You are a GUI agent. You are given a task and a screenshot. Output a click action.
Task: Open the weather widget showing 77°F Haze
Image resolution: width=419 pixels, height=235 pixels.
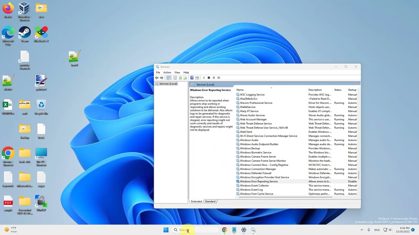click(x=10, y=230)
